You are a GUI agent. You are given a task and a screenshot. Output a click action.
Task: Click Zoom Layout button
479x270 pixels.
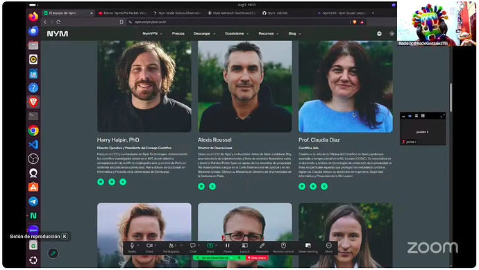tap(244, 247)
